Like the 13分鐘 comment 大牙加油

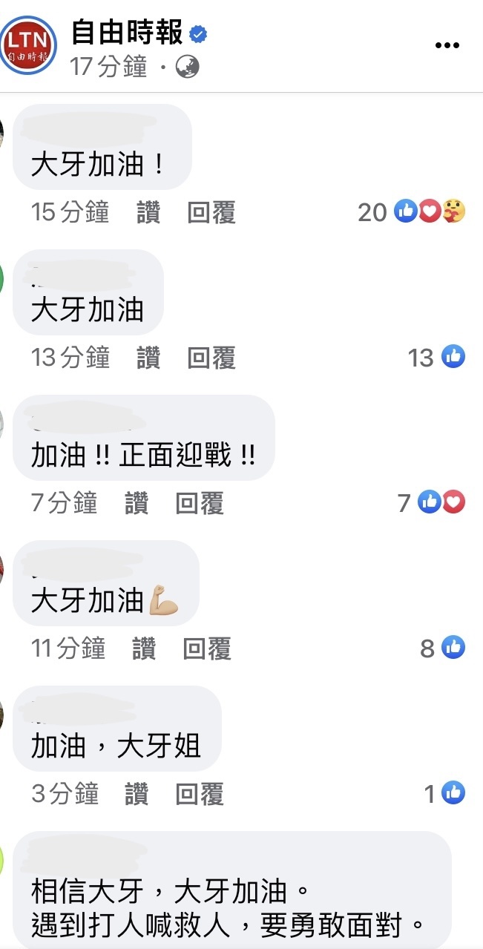click(x=148, y=358)
